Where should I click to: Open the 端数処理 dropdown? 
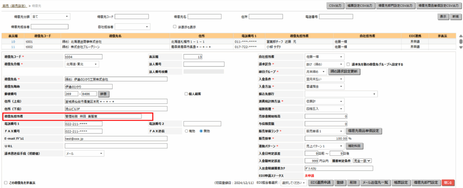click(324, 108)
